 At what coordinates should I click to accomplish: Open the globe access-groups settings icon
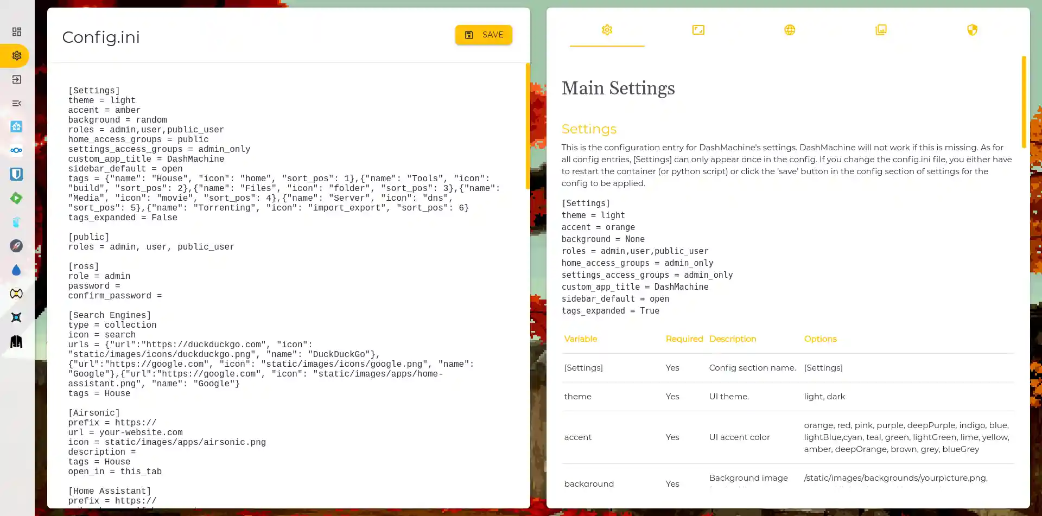tap(789, 30)
